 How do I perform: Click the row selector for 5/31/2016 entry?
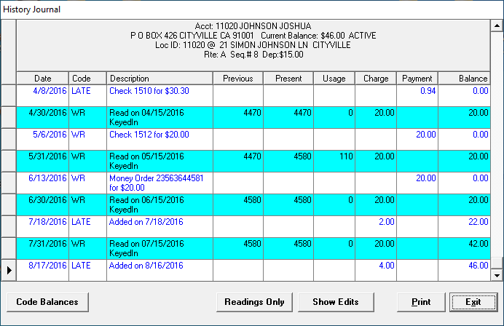pyautogui.click(x=9, y=162)
